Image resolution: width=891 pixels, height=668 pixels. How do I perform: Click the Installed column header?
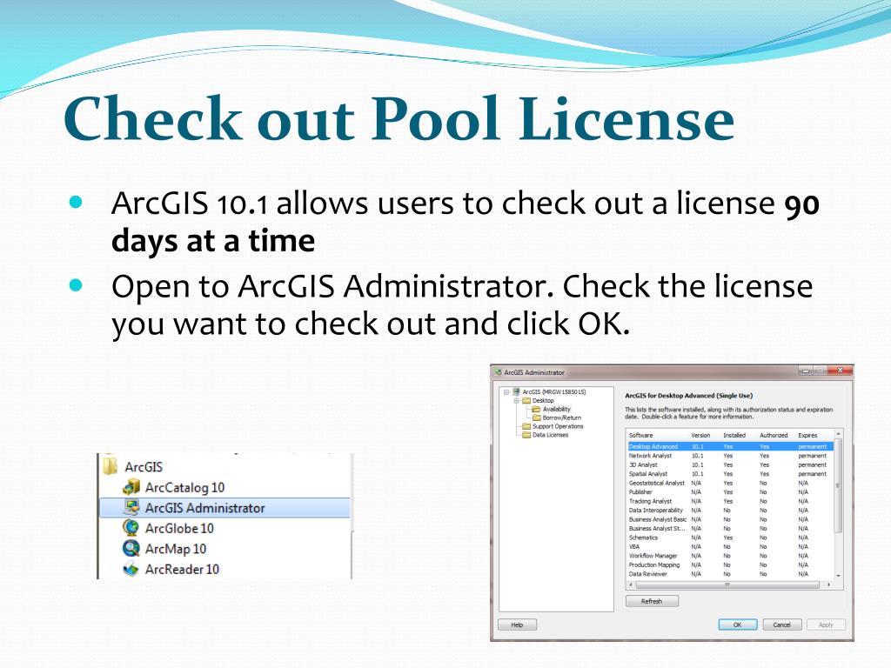click(x=739, y=435)
